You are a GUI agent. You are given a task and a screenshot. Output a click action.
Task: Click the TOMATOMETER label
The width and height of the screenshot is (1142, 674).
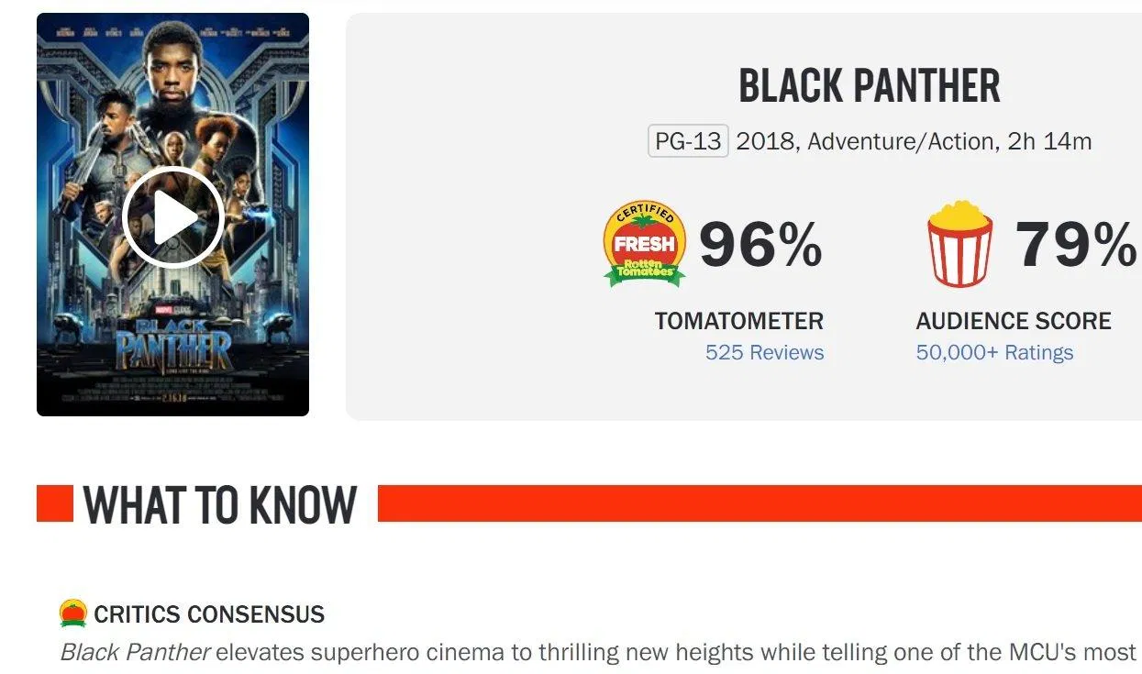click(739, 321)
